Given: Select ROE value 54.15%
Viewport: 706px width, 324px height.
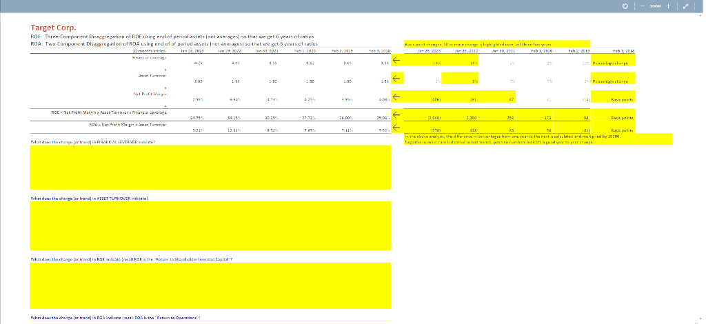Looking at the screenshot, I should tap(234, 118).
